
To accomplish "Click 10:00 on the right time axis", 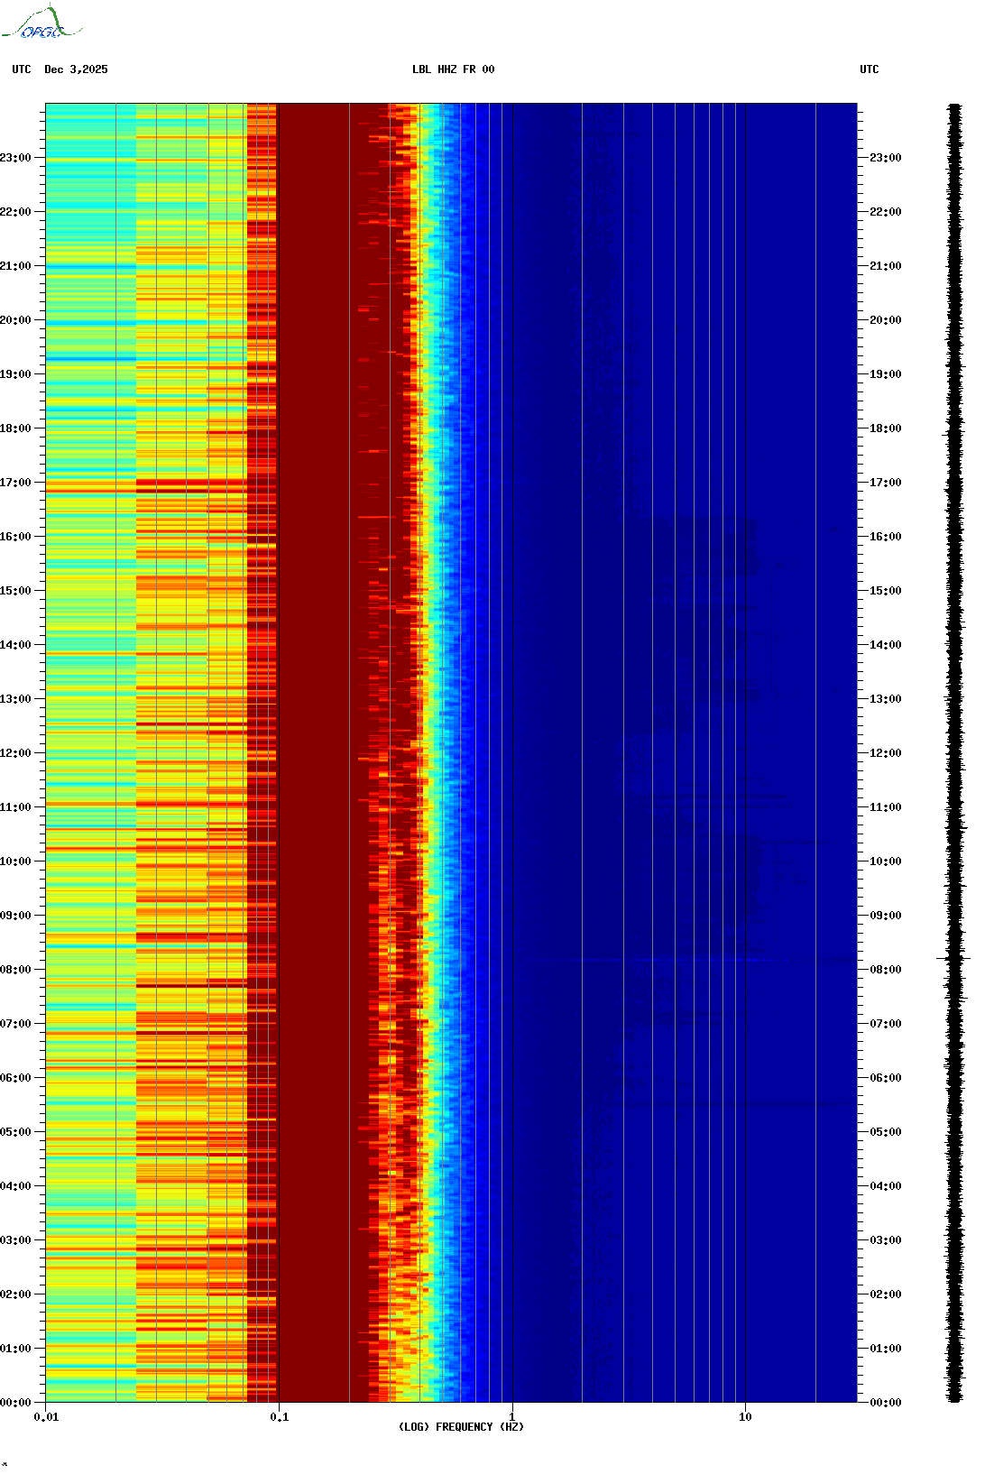I will 886,861.
